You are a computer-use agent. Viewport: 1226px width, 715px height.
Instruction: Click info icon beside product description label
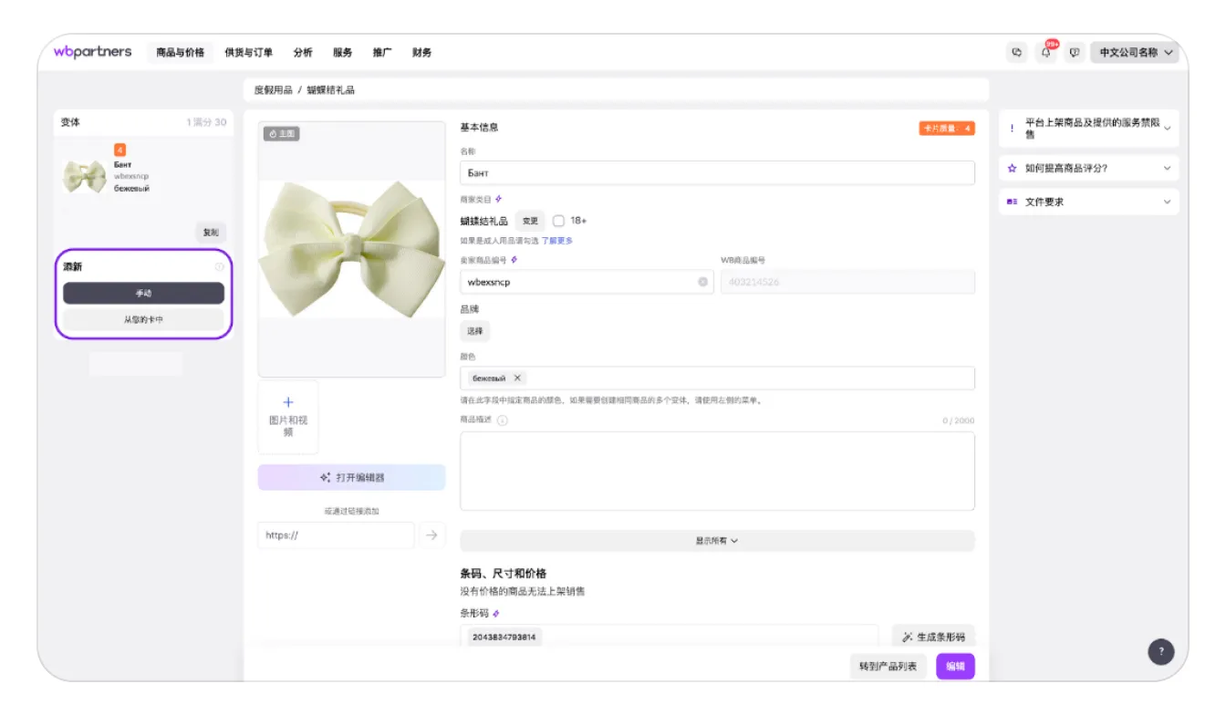coord(503,420)
